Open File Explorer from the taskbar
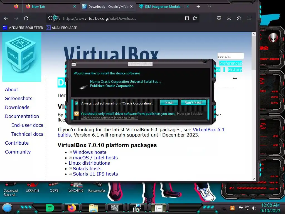Image resolution: width=285 pixels, height=214 pixels. (94, 208)
